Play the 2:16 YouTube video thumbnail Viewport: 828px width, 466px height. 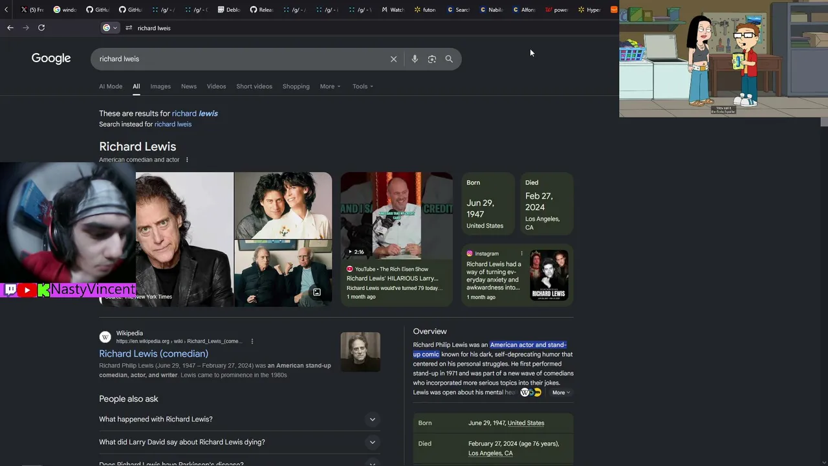[x=397, y=216]
